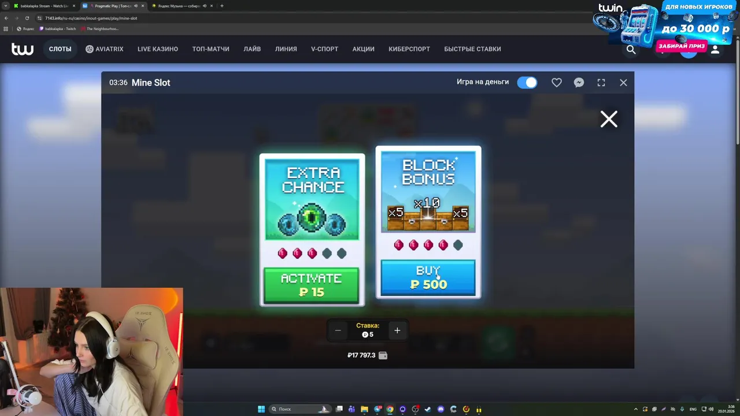Image resolution: width=740 pixels, height=416 pixels.
Task: Open File Explorer from taskbar
Action: (x=364, y=409)
